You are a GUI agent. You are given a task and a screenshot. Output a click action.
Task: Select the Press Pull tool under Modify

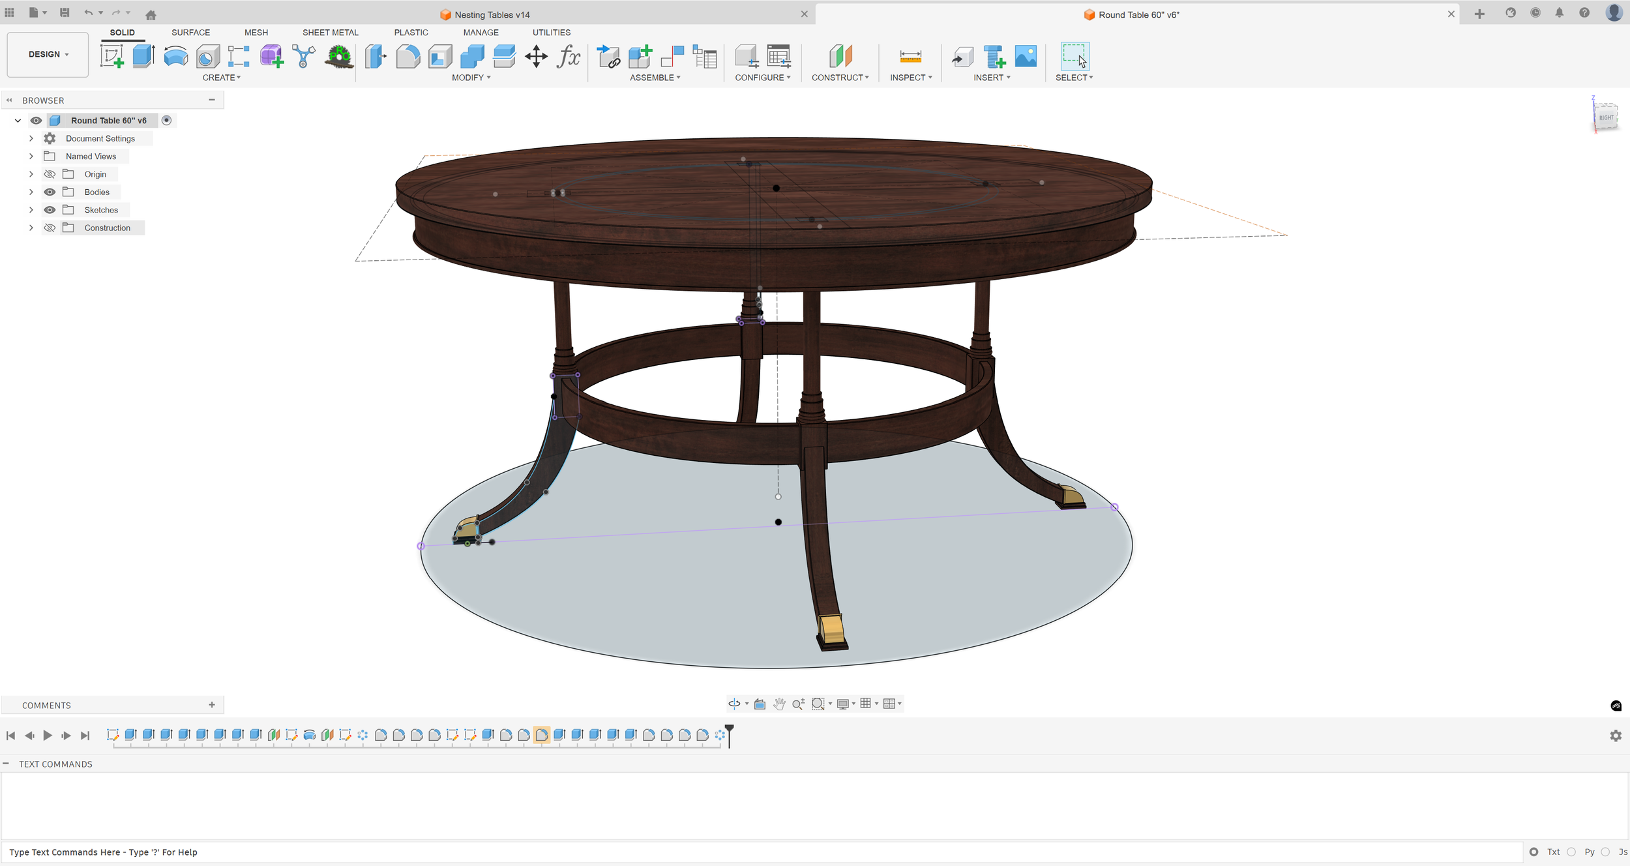tap(375, 56)
